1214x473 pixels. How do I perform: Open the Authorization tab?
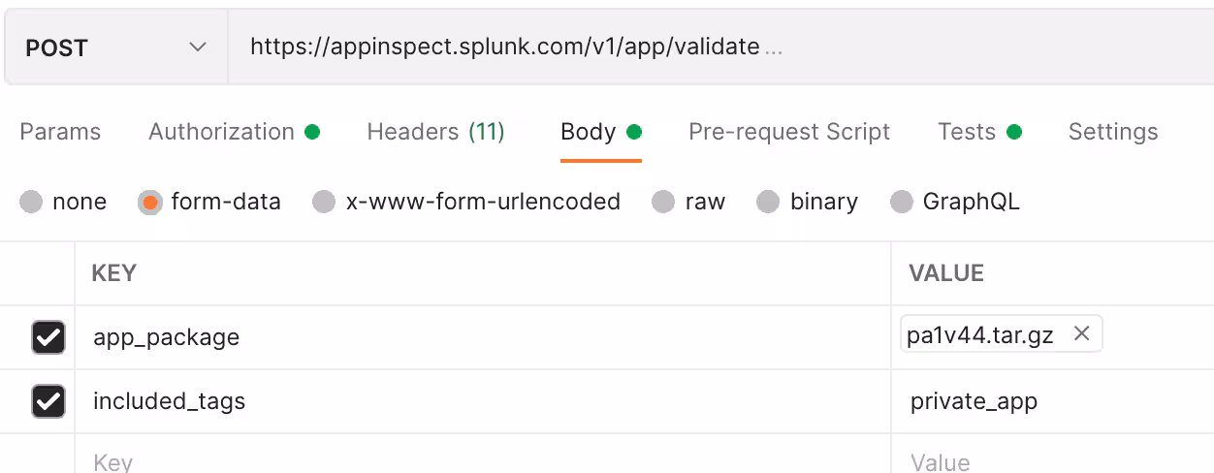pos(222,132)
